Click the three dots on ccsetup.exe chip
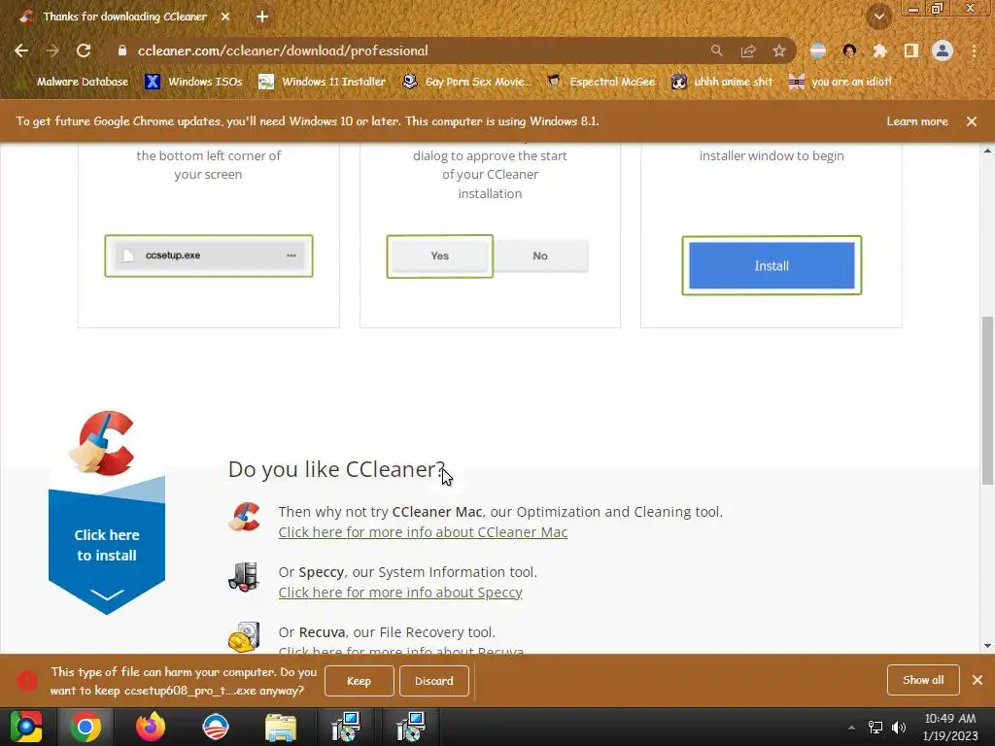The height and width of the screenshot is (746, 995). [x=292, y=255]
